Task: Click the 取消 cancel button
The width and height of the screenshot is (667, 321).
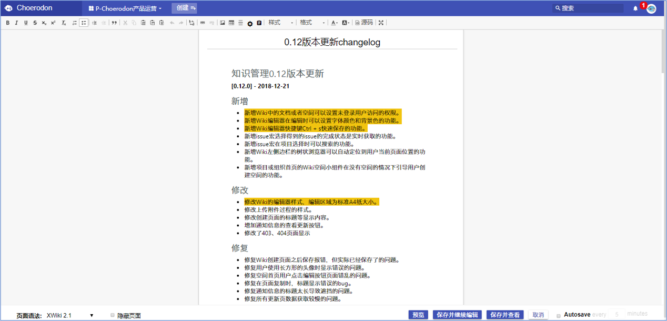Action: (538, 315)
